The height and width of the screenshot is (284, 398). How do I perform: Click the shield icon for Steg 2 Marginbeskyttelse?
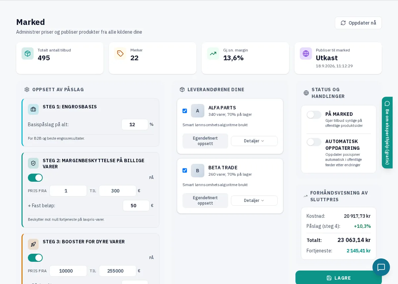[x=33, y=163]
